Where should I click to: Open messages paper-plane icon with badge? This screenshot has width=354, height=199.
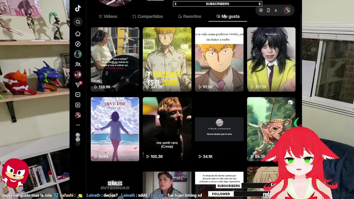(x=78, y=85)
